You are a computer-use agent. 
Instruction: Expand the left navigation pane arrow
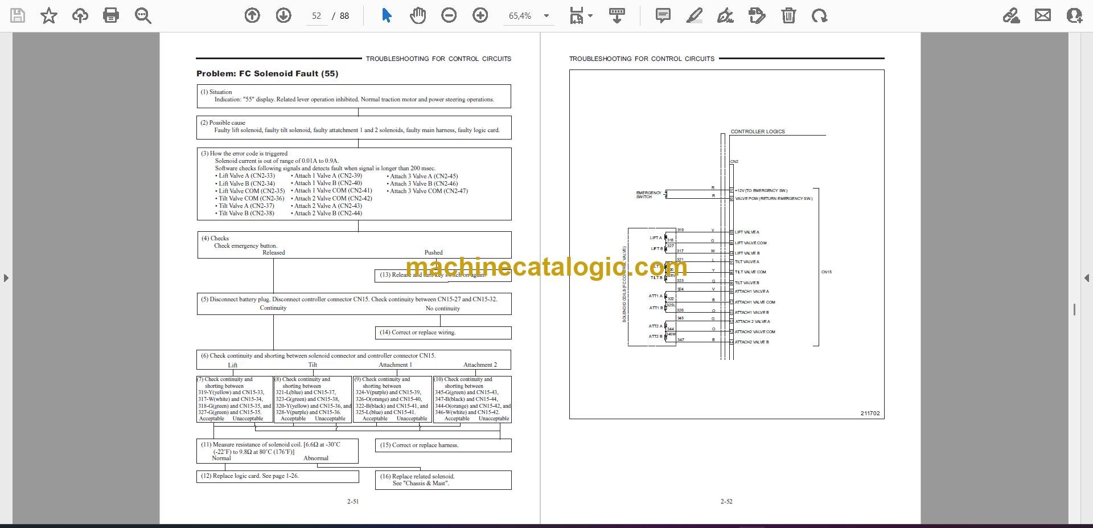pyautogui.click(x=6, y=278)
